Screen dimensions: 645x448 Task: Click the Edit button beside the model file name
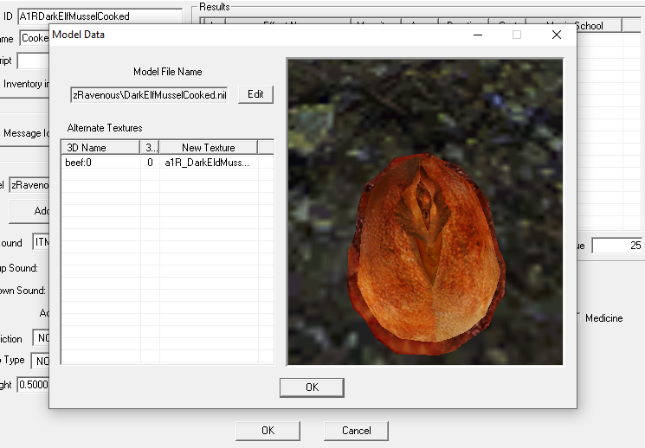click(255, 94)
